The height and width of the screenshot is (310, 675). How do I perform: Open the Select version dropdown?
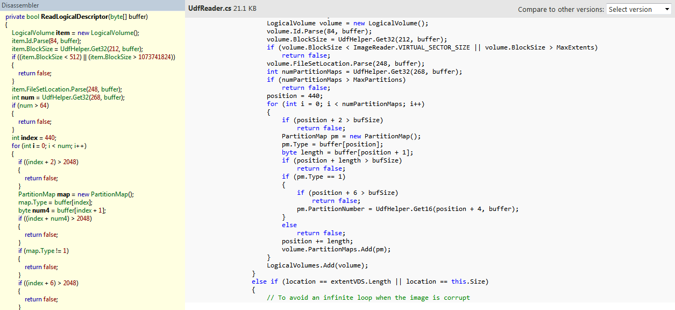(639, 9)
